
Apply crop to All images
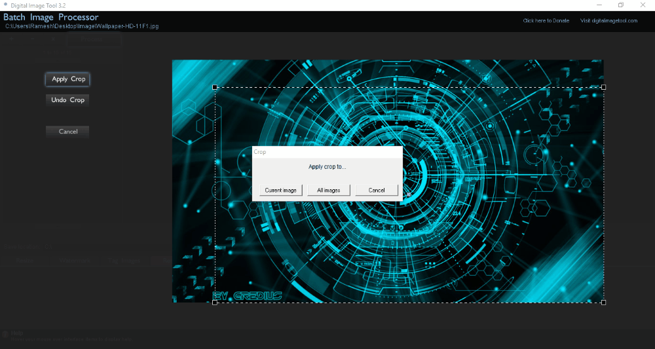(328, 190)
